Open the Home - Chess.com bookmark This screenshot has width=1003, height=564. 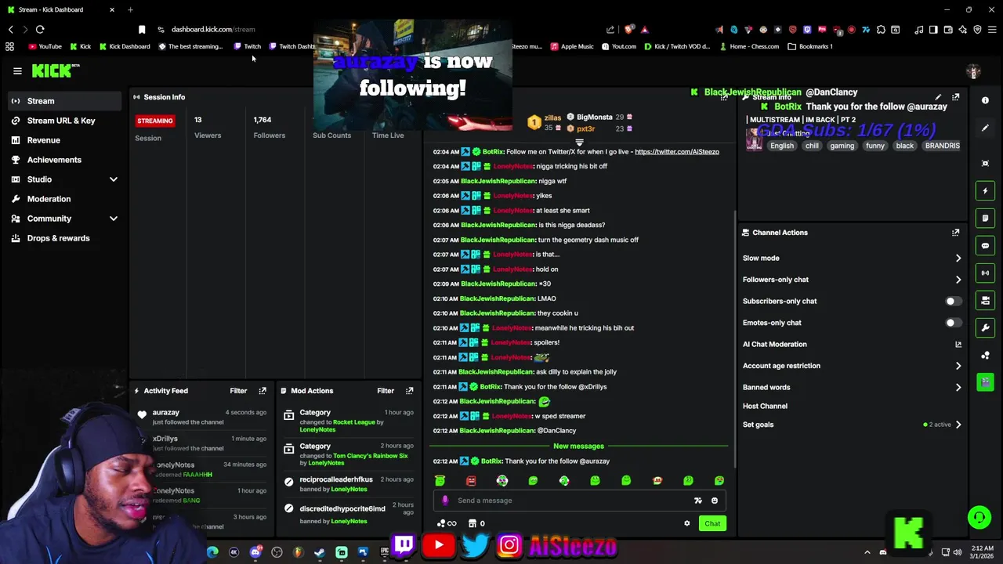point(749,46)
